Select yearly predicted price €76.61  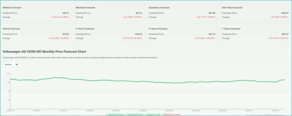pyautogui.click(x=66, y=34)
